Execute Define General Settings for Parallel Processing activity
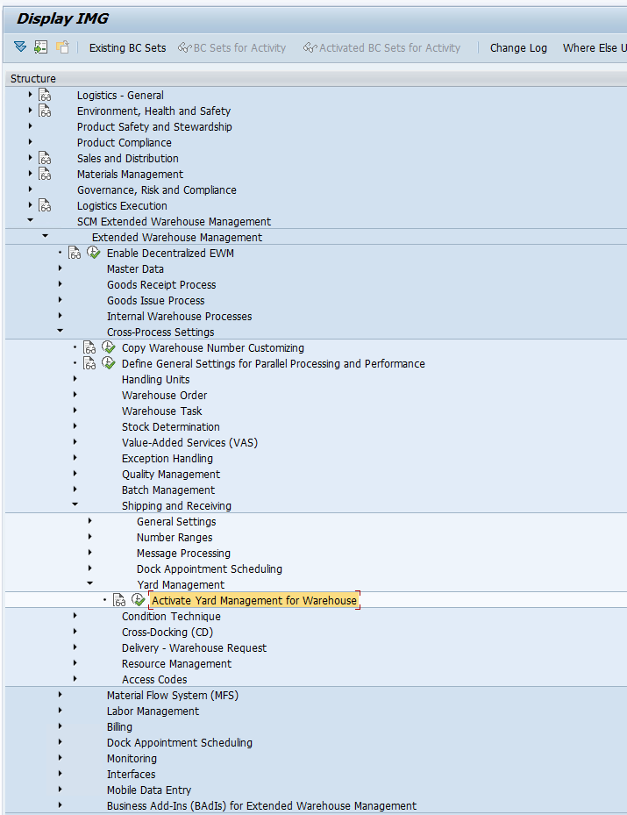 point(109,363)
